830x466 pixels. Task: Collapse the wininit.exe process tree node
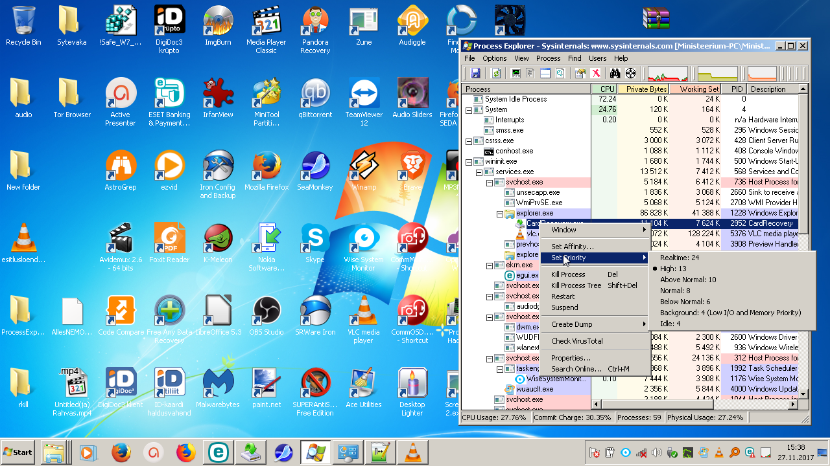469,161
